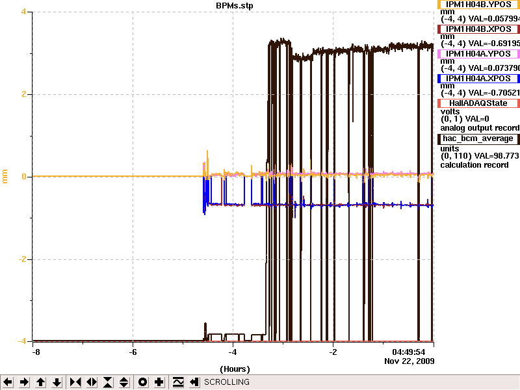Pan the graph up with the up arrow

(41, 382)
